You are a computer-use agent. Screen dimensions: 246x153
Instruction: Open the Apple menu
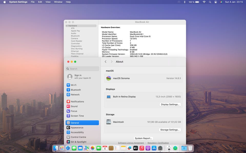[x=4, y=2]
